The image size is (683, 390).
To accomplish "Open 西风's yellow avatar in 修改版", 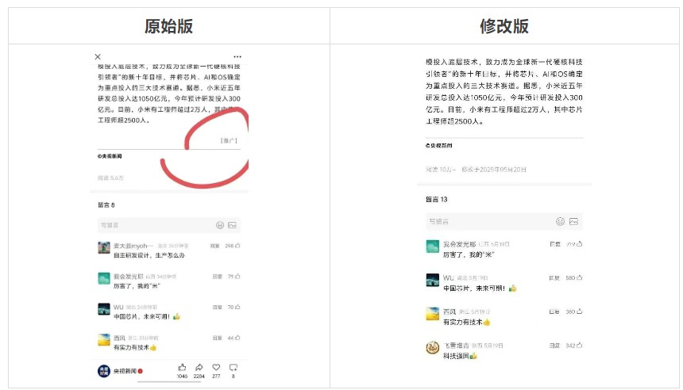I will coord(433,314).
